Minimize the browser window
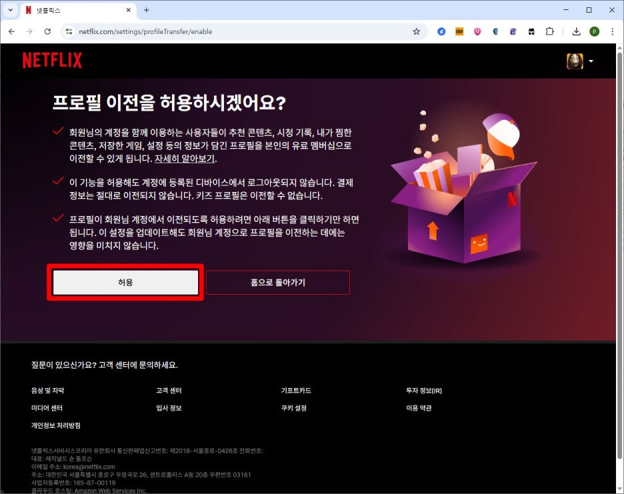This screenshot has width=624, height=494. pyautogui.click(x=566, y=10)
